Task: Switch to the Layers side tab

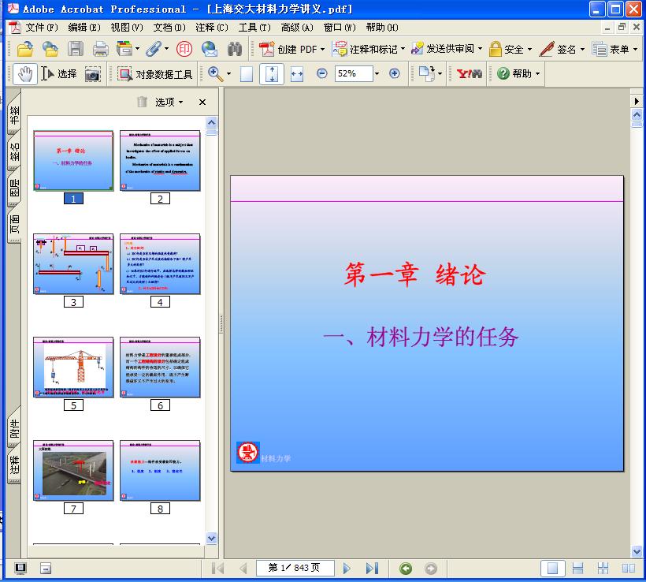Action: click(x=14, y=188)
